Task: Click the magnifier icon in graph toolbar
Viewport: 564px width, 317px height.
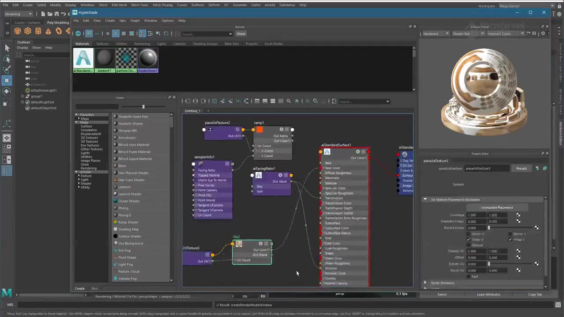Action: pyautogui.click(x=289, y=101)
